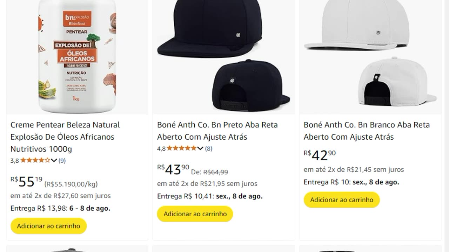The height and width of the screenshot is (252, 449).
Task: Add Boné Preto Aba Reta to cart
Action: pyautogui.click(x=195, y=214)
